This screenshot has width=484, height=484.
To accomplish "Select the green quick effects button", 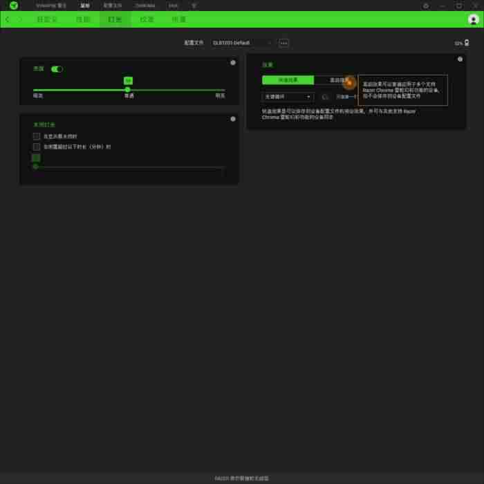I will 288,80.
